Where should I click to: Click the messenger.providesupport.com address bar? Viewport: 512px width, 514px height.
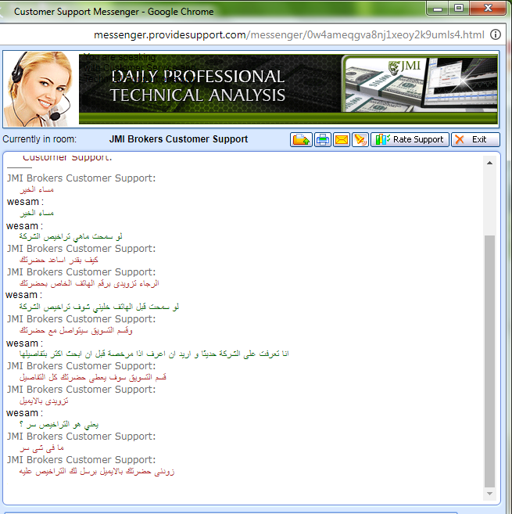(x=289, y=34)
